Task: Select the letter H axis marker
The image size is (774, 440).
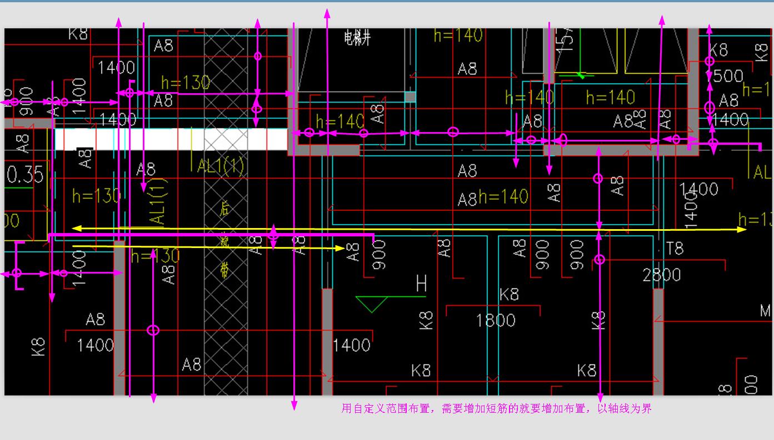Action: [422, 284]
